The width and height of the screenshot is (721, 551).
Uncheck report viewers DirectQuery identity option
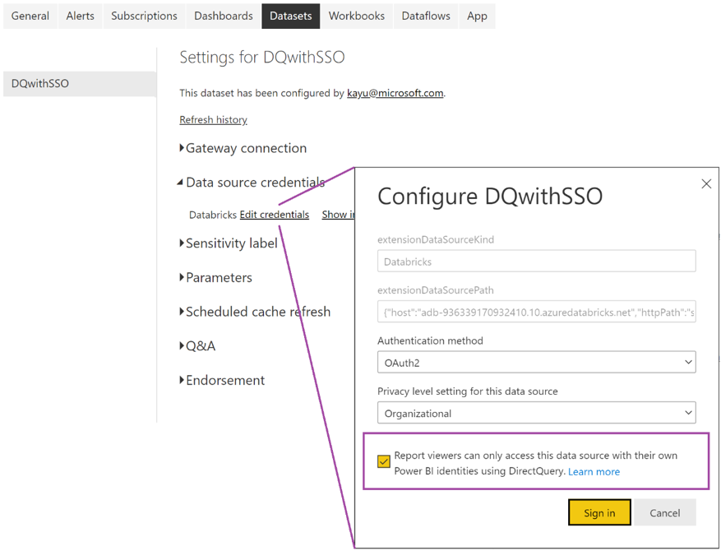(x=383, y=461)
